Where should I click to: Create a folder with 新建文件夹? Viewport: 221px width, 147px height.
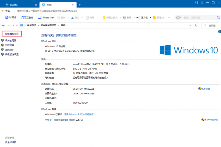tap(110, 18)
